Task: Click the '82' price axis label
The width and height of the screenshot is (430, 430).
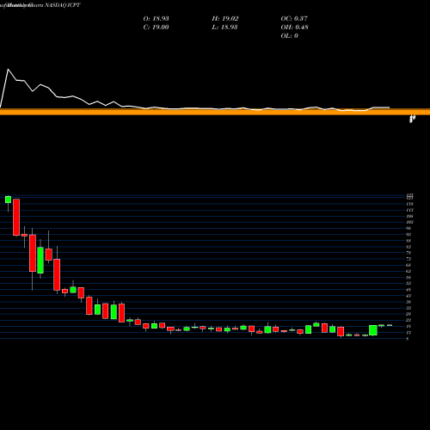Action: pyautogui.click(x=408, y=247)
